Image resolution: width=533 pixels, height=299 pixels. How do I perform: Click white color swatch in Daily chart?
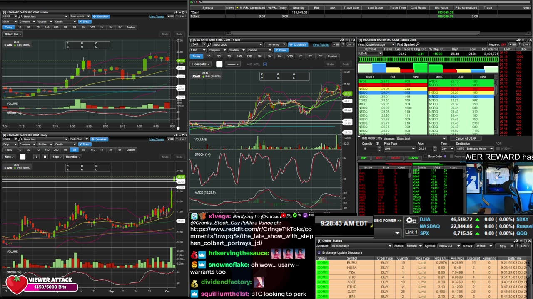tap(22, 157)
